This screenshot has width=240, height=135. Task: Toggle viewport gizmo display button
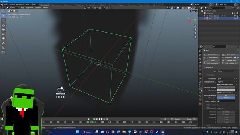point(172,7)
